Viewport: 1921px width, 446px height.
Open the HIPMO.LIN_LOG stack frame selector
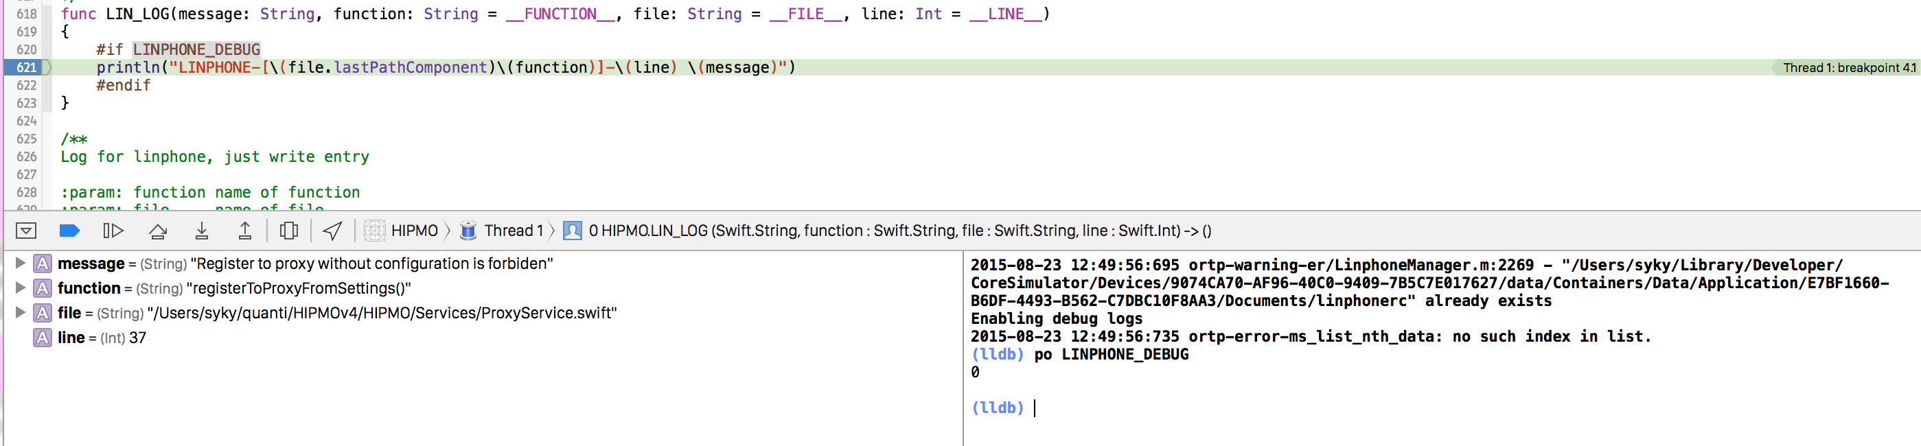tap(899, 231)
